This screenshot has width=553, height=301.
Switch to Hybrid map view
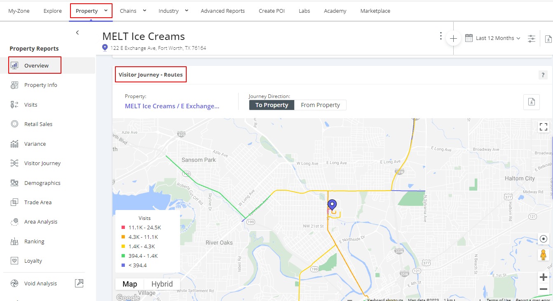click(x=162, y=284)
